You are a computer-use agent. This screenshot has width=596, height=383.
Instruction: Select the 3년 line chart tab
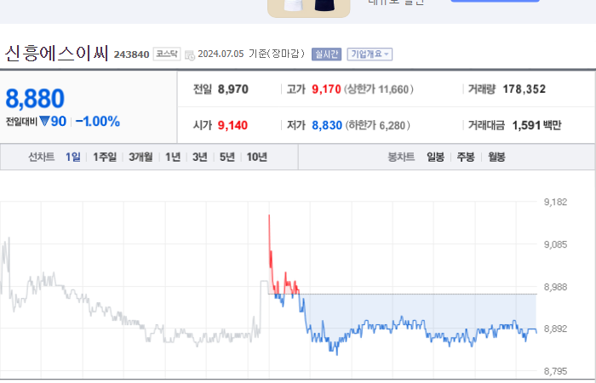pyautogui.click(x=200, y=157)
